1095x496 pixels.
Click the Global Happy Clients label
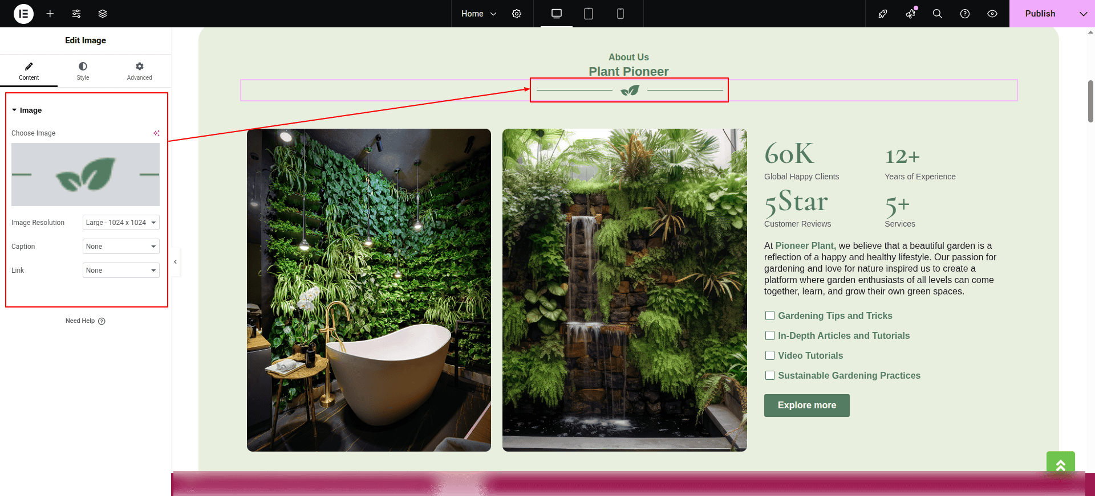(x=802, y=177)
